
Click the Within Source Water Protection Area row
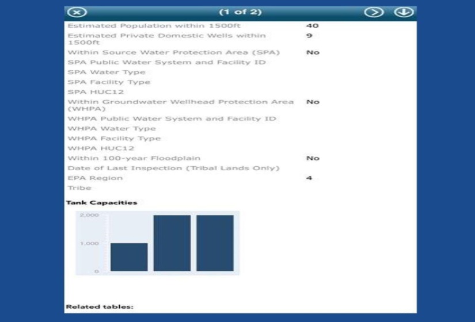click(173, 52)
